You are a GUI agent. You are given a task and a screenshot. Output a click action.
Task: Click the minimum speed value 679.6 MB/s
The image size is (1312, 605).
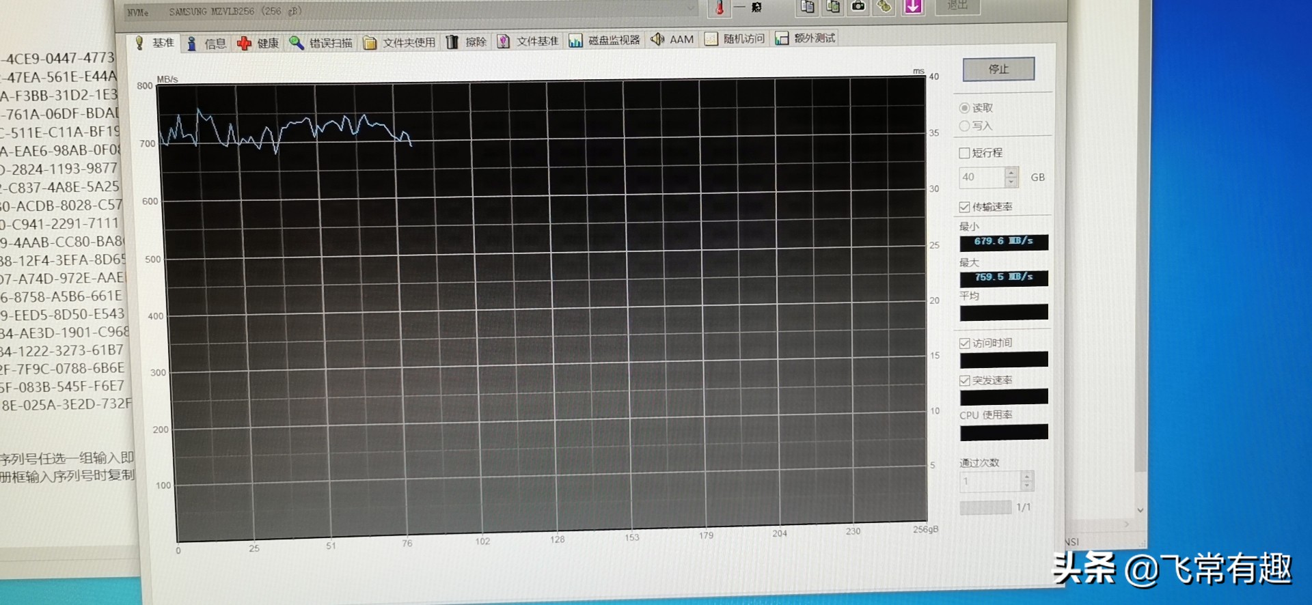click(1004, 242)
